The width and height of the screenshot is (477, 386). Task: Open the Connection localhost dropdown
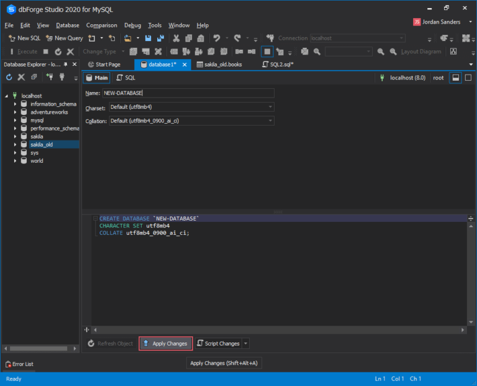402,38
